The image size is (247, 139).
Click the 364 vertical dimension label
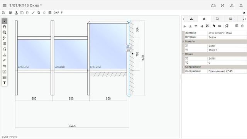pos(137,30)
